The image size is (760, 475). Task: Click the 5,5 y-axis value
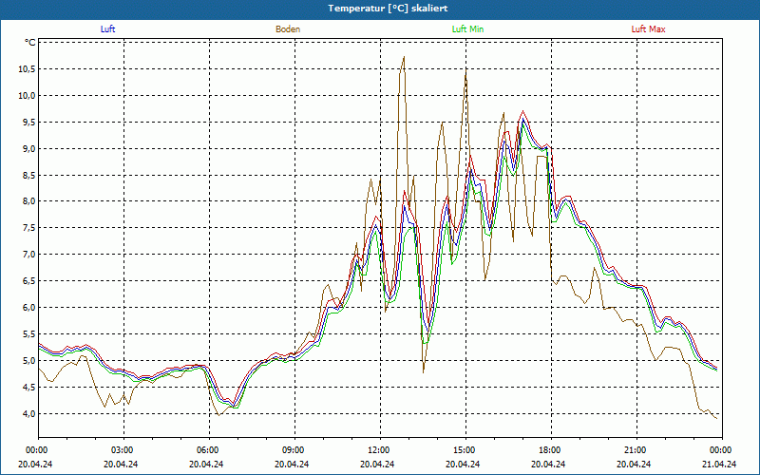coord(28,334)
